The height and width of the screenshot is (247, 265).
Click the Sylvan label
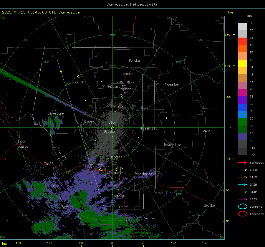(x=112, y=87)
